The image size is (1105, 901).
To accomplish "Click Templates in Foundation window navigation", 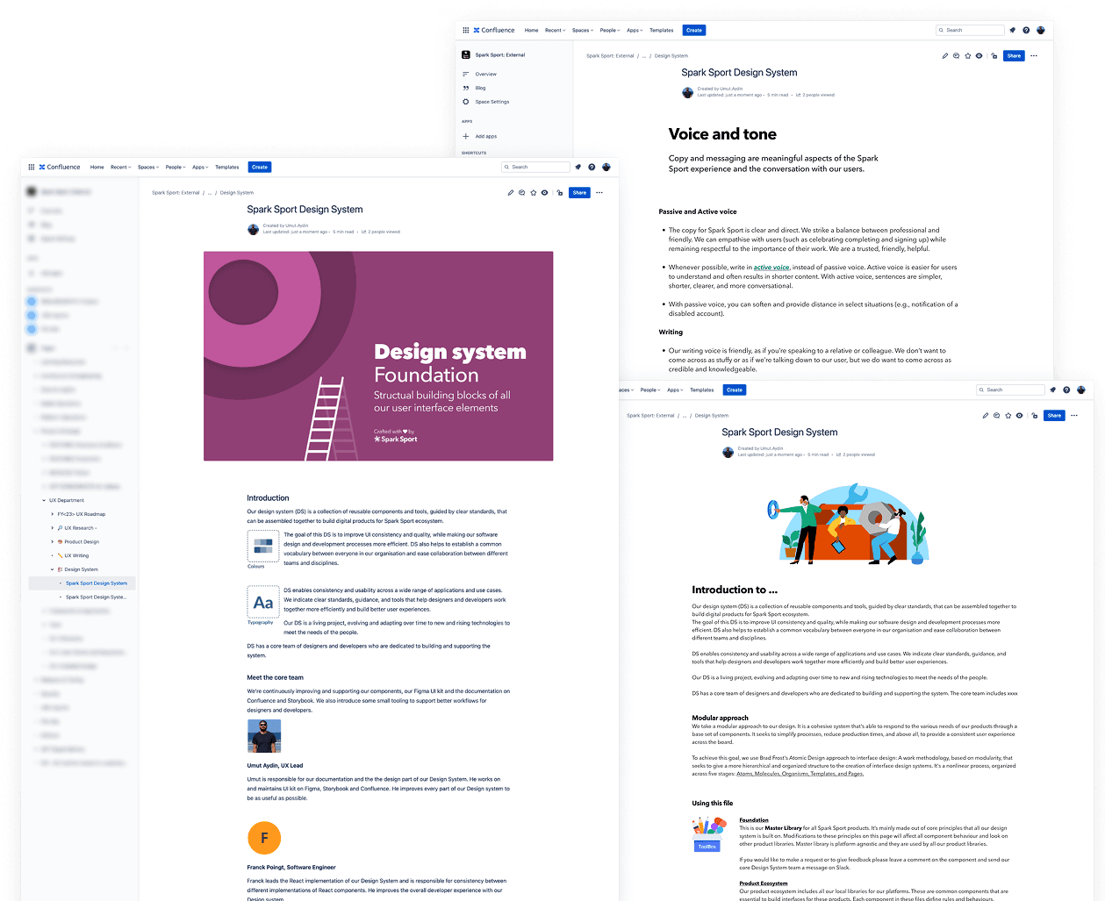I will pyautogui.click(x=227, y=167).
